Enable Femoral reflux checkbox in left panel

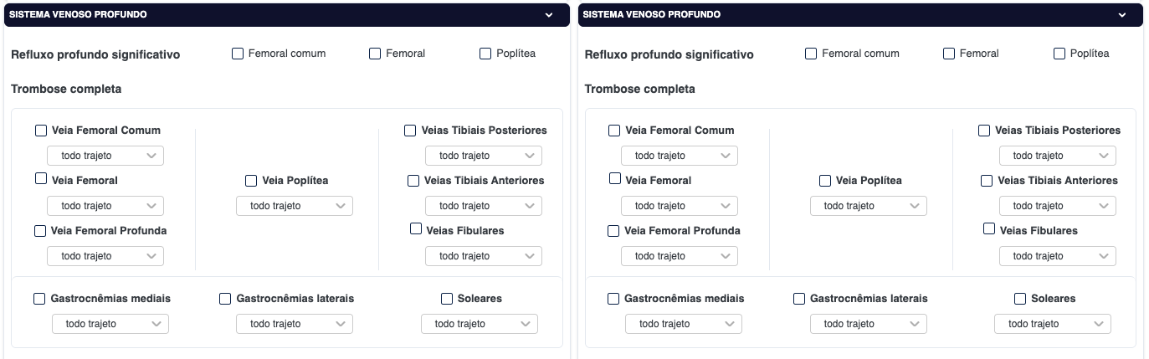pyautogui.click(x=375, y=54)
